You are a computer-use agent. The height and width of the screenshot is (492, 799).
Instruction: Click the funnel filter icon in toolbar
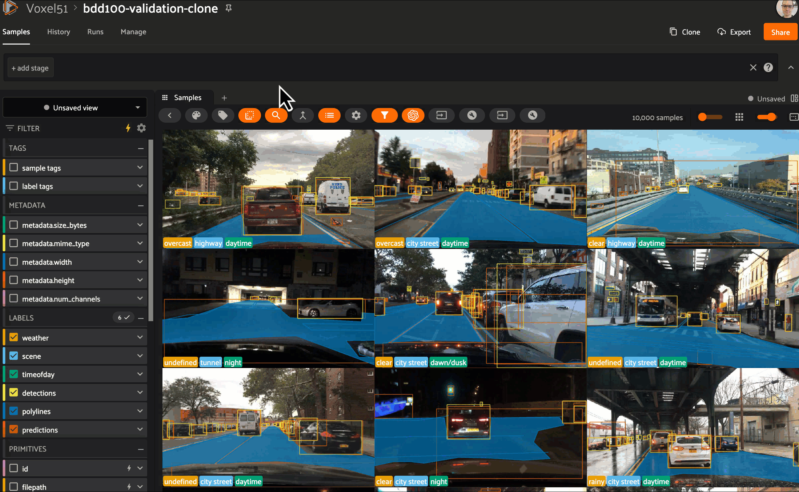(385, 115)
